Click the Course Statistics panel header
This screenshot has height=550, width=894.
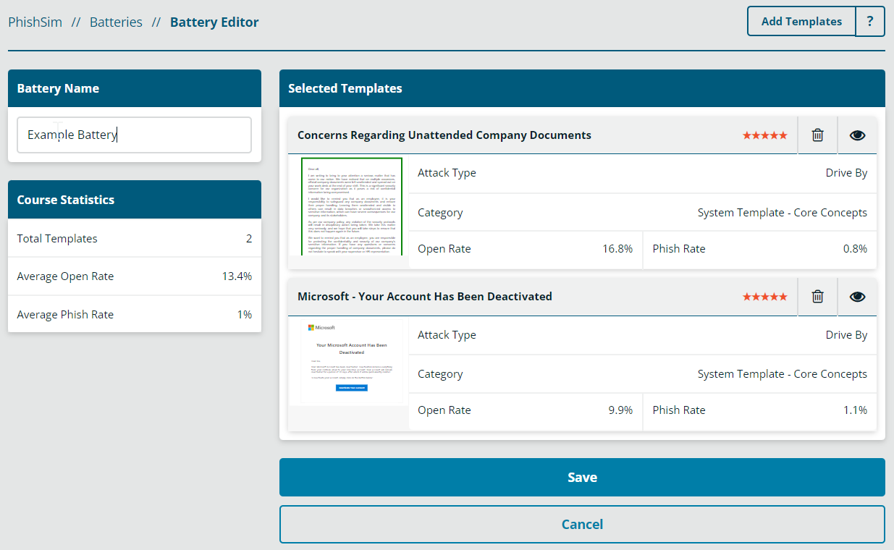(134, 200)
